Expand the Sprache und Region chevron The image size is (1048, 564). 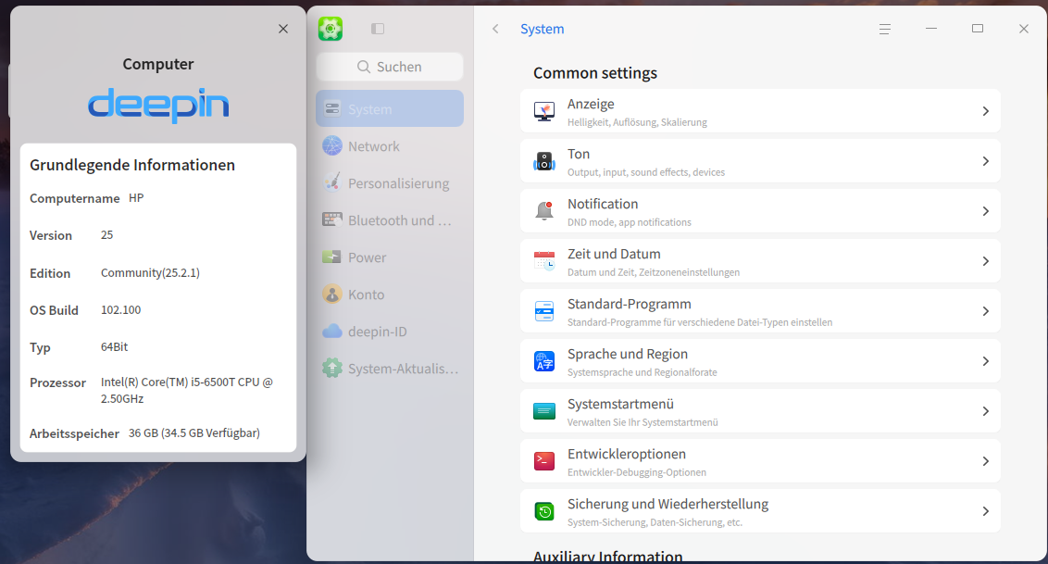(x=985, y=361)
